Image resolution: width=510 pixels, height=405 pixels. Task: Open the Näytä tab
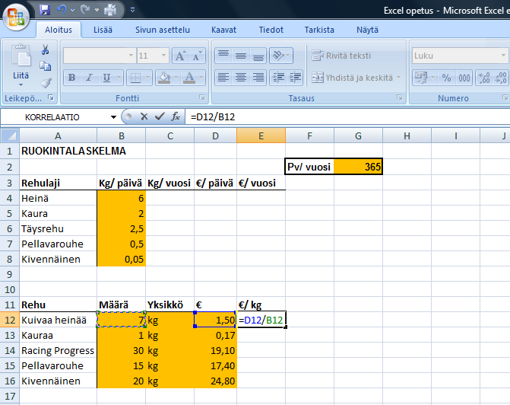367,30
